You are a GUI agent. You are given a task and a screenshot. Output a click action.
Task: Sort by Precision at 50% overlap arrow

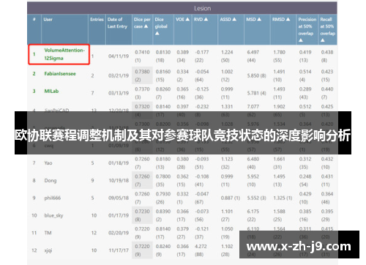[301, 40]
